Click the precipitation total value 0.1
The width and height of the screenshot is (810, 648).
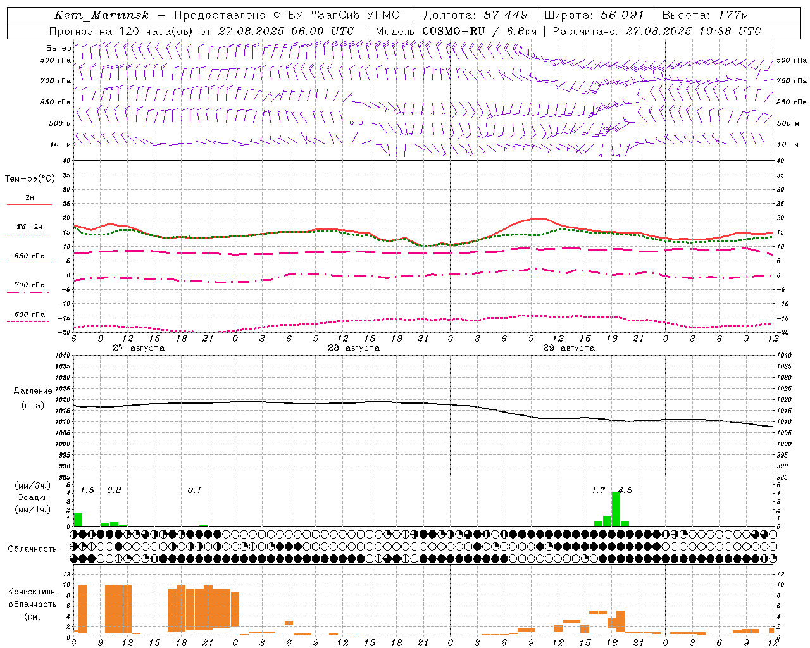click(x=194, y=490)
